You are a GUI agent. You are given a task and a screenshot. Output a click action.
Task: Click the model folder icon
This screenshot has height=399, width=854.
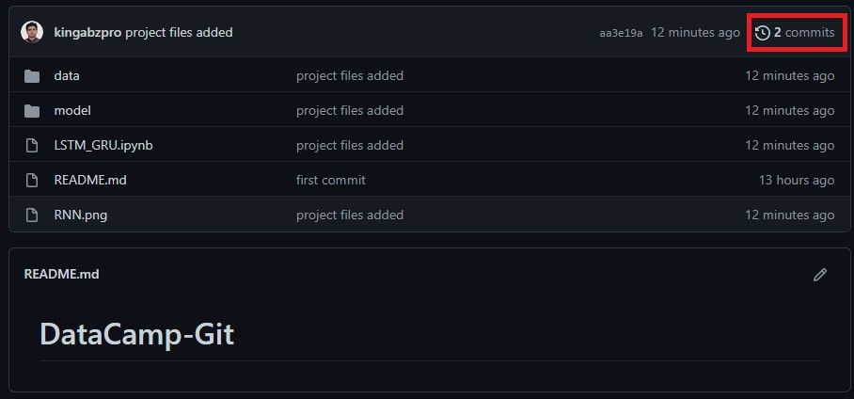(32, 111)
